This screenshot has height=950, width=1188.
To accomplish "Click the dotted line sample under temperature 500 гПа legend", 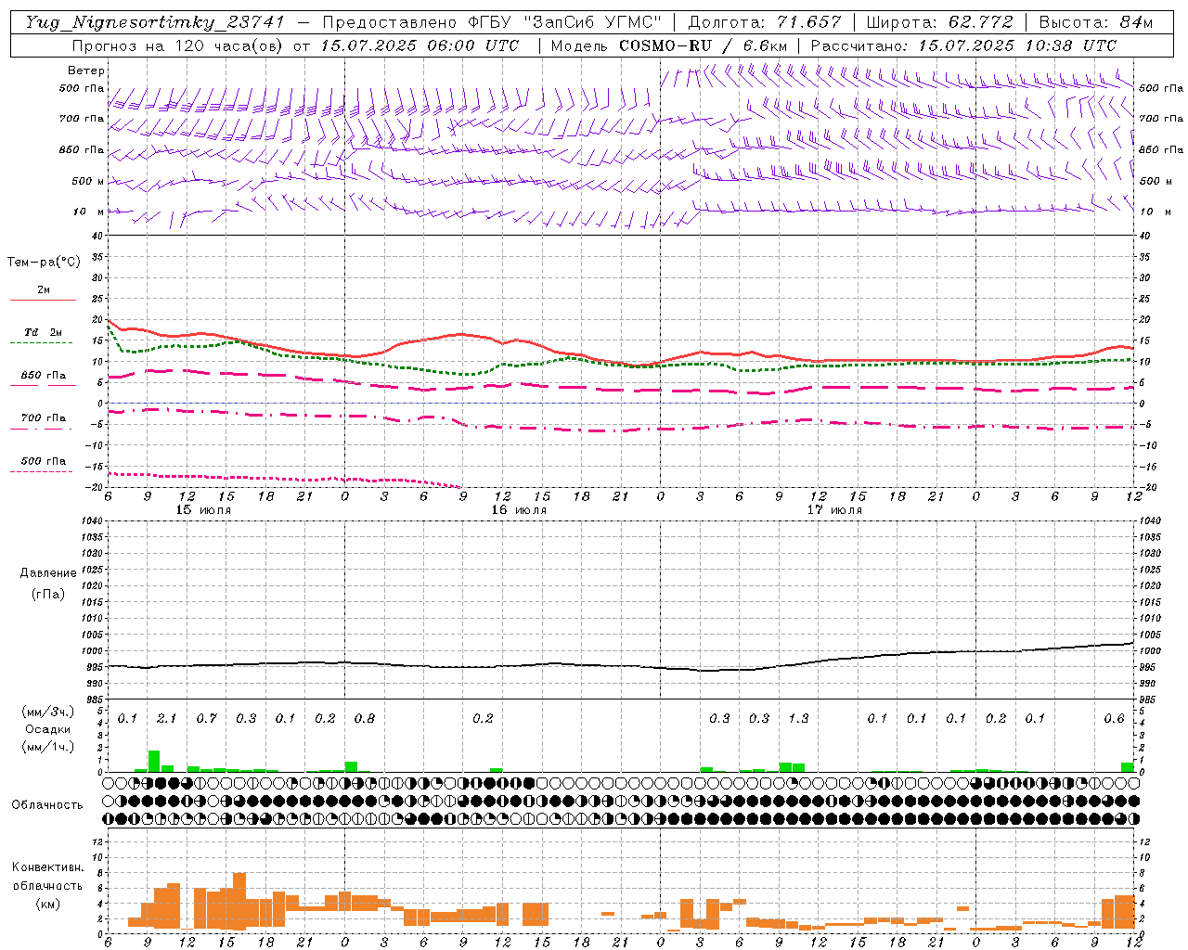I will pyautogui.click(x=43, y=471).
